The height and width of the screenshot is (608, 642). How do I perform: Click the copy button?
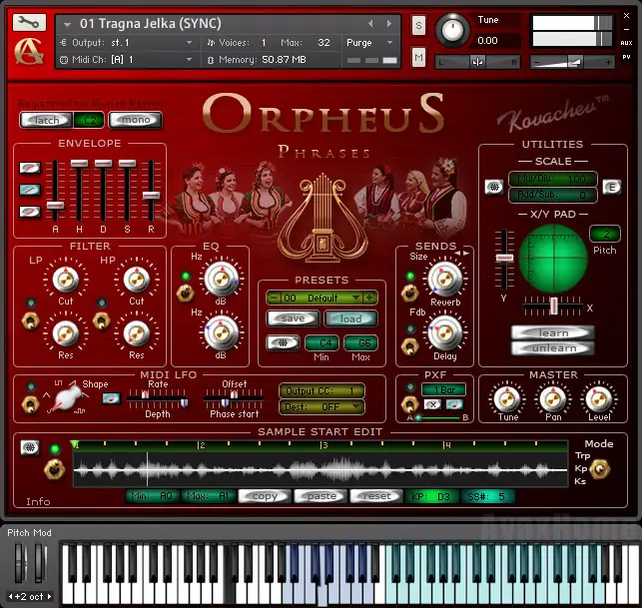(x=265, y=496)
